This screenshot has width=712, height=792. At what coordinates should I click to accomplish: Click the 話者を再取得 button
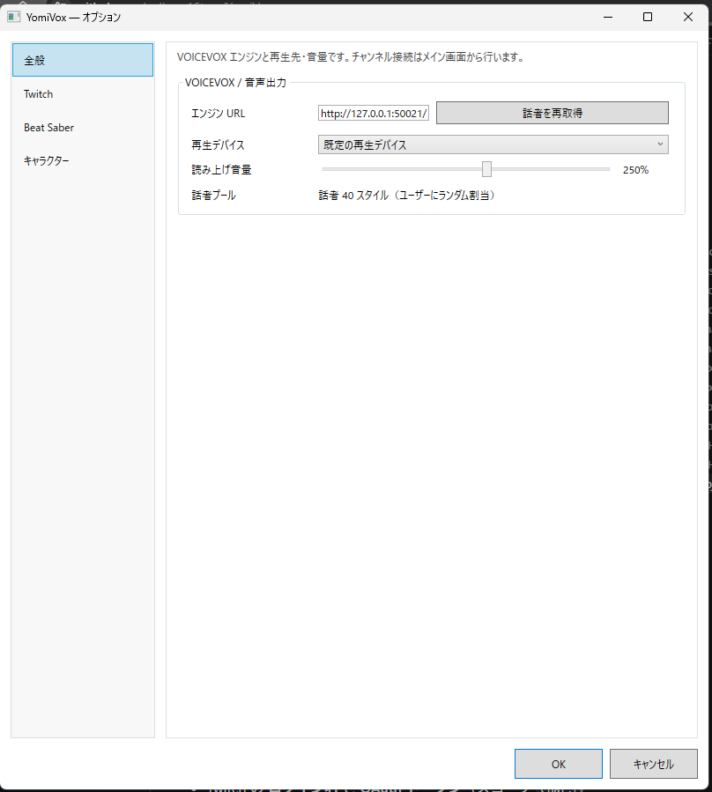coord(552,112)
